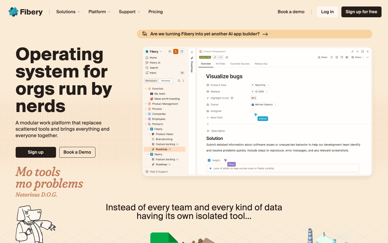Screen dimensions: 388x243
Task: Click the double chevron icon in entity header
Action: 358,52
